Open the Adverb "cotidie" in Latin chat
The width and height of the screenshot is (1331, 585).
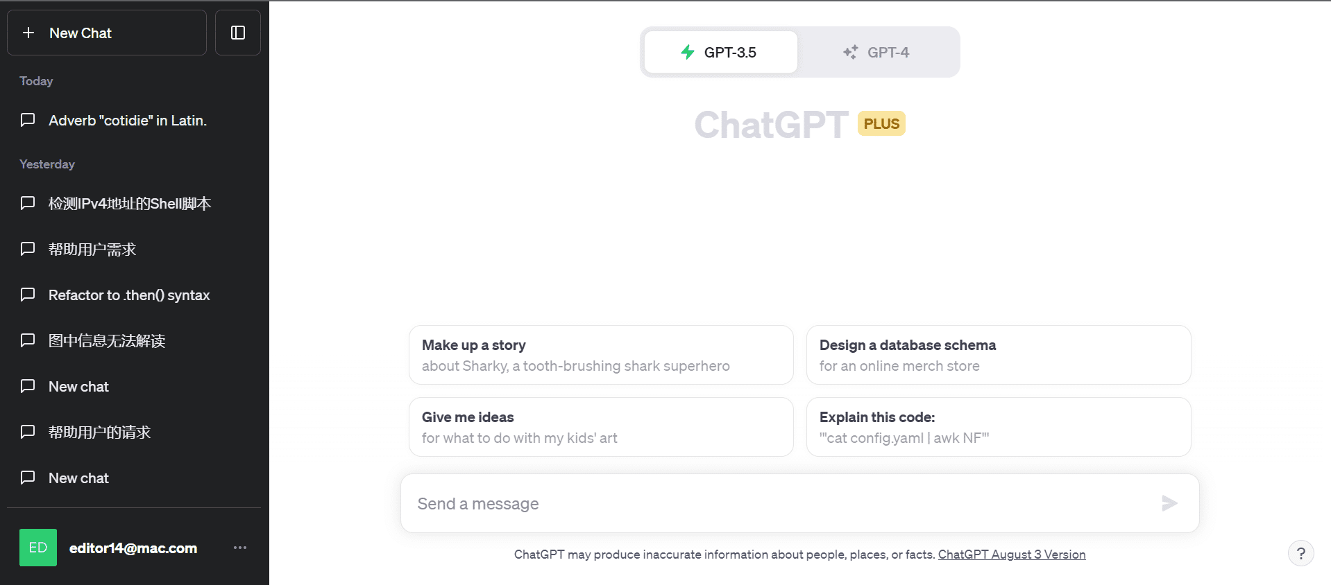pyautogui.click(x=128, y=121)
